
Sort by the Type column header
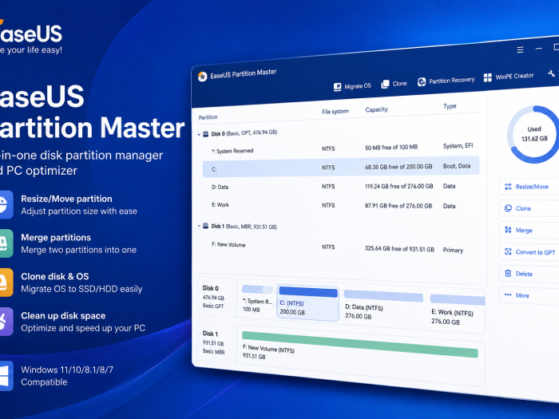pos(450,106)
